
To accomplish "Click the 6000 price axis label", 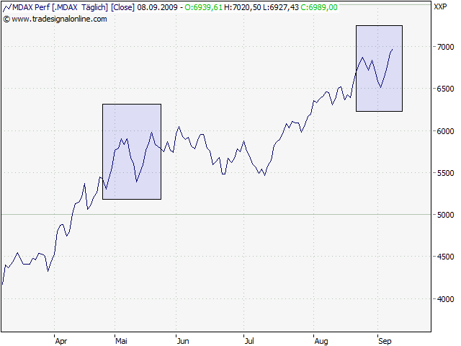I will pyautogui.click(x=445, y=131).
